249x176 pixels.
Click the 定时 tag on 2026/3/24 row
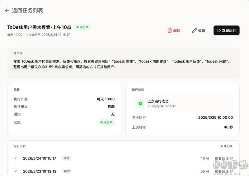point(67,158)
